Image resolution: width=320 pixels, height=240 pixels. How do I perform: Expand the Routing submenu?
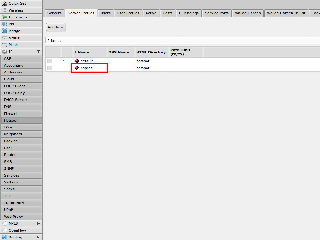(38, 237)
